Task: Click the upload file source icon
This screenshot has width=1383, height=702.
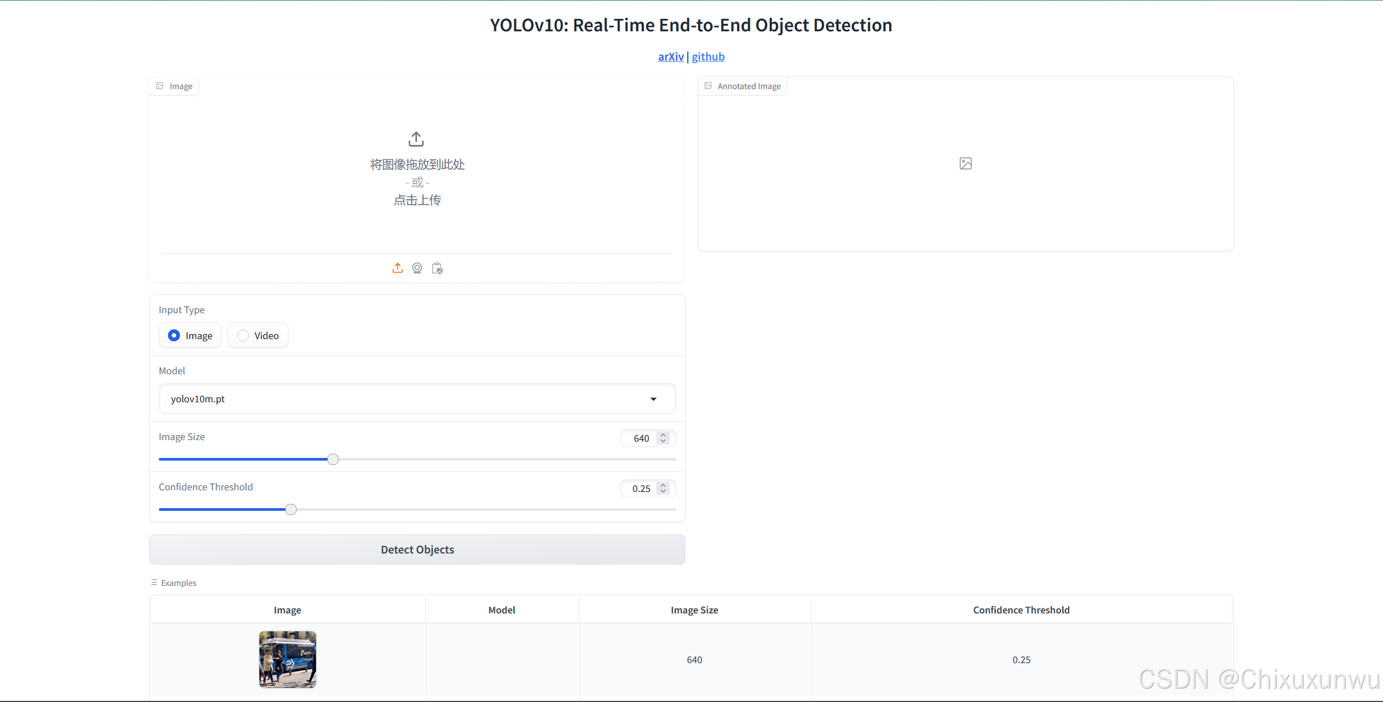Action: coord(398,268)
